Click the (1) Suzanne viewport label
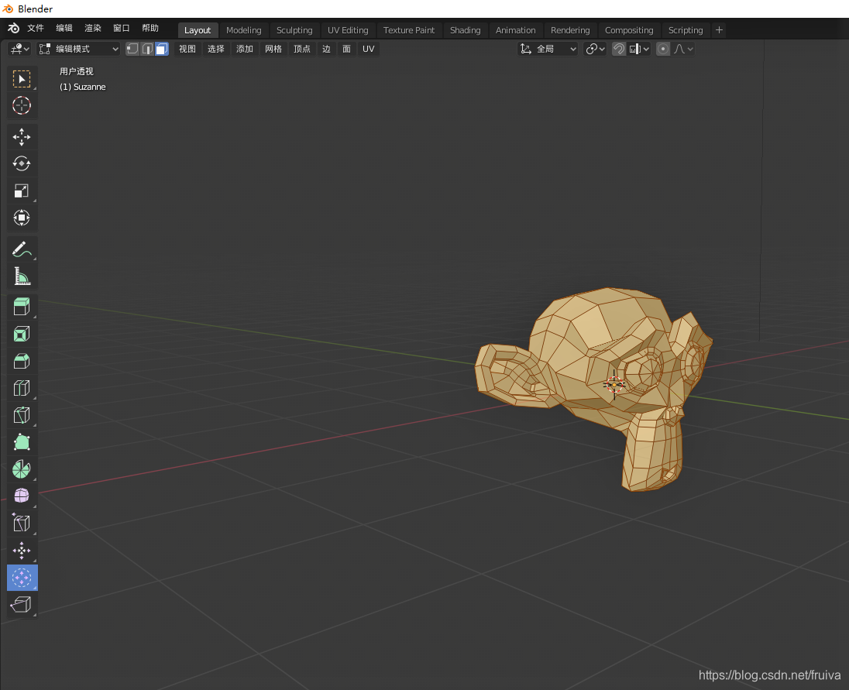849x690 pixels. (x=83, y=87)
